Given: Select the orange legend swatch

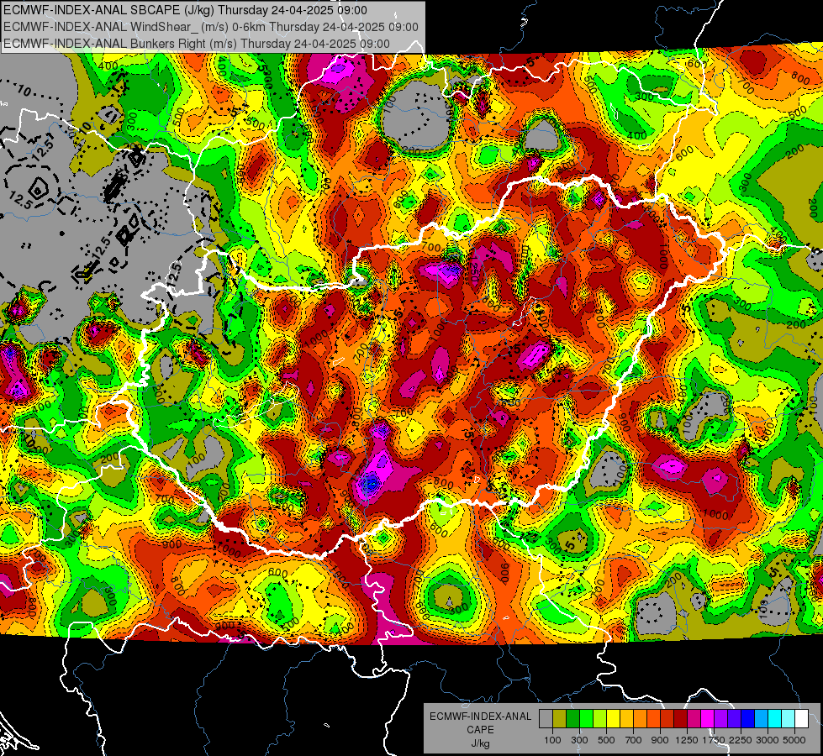Looking at the screenshot, I should (640, 718).
